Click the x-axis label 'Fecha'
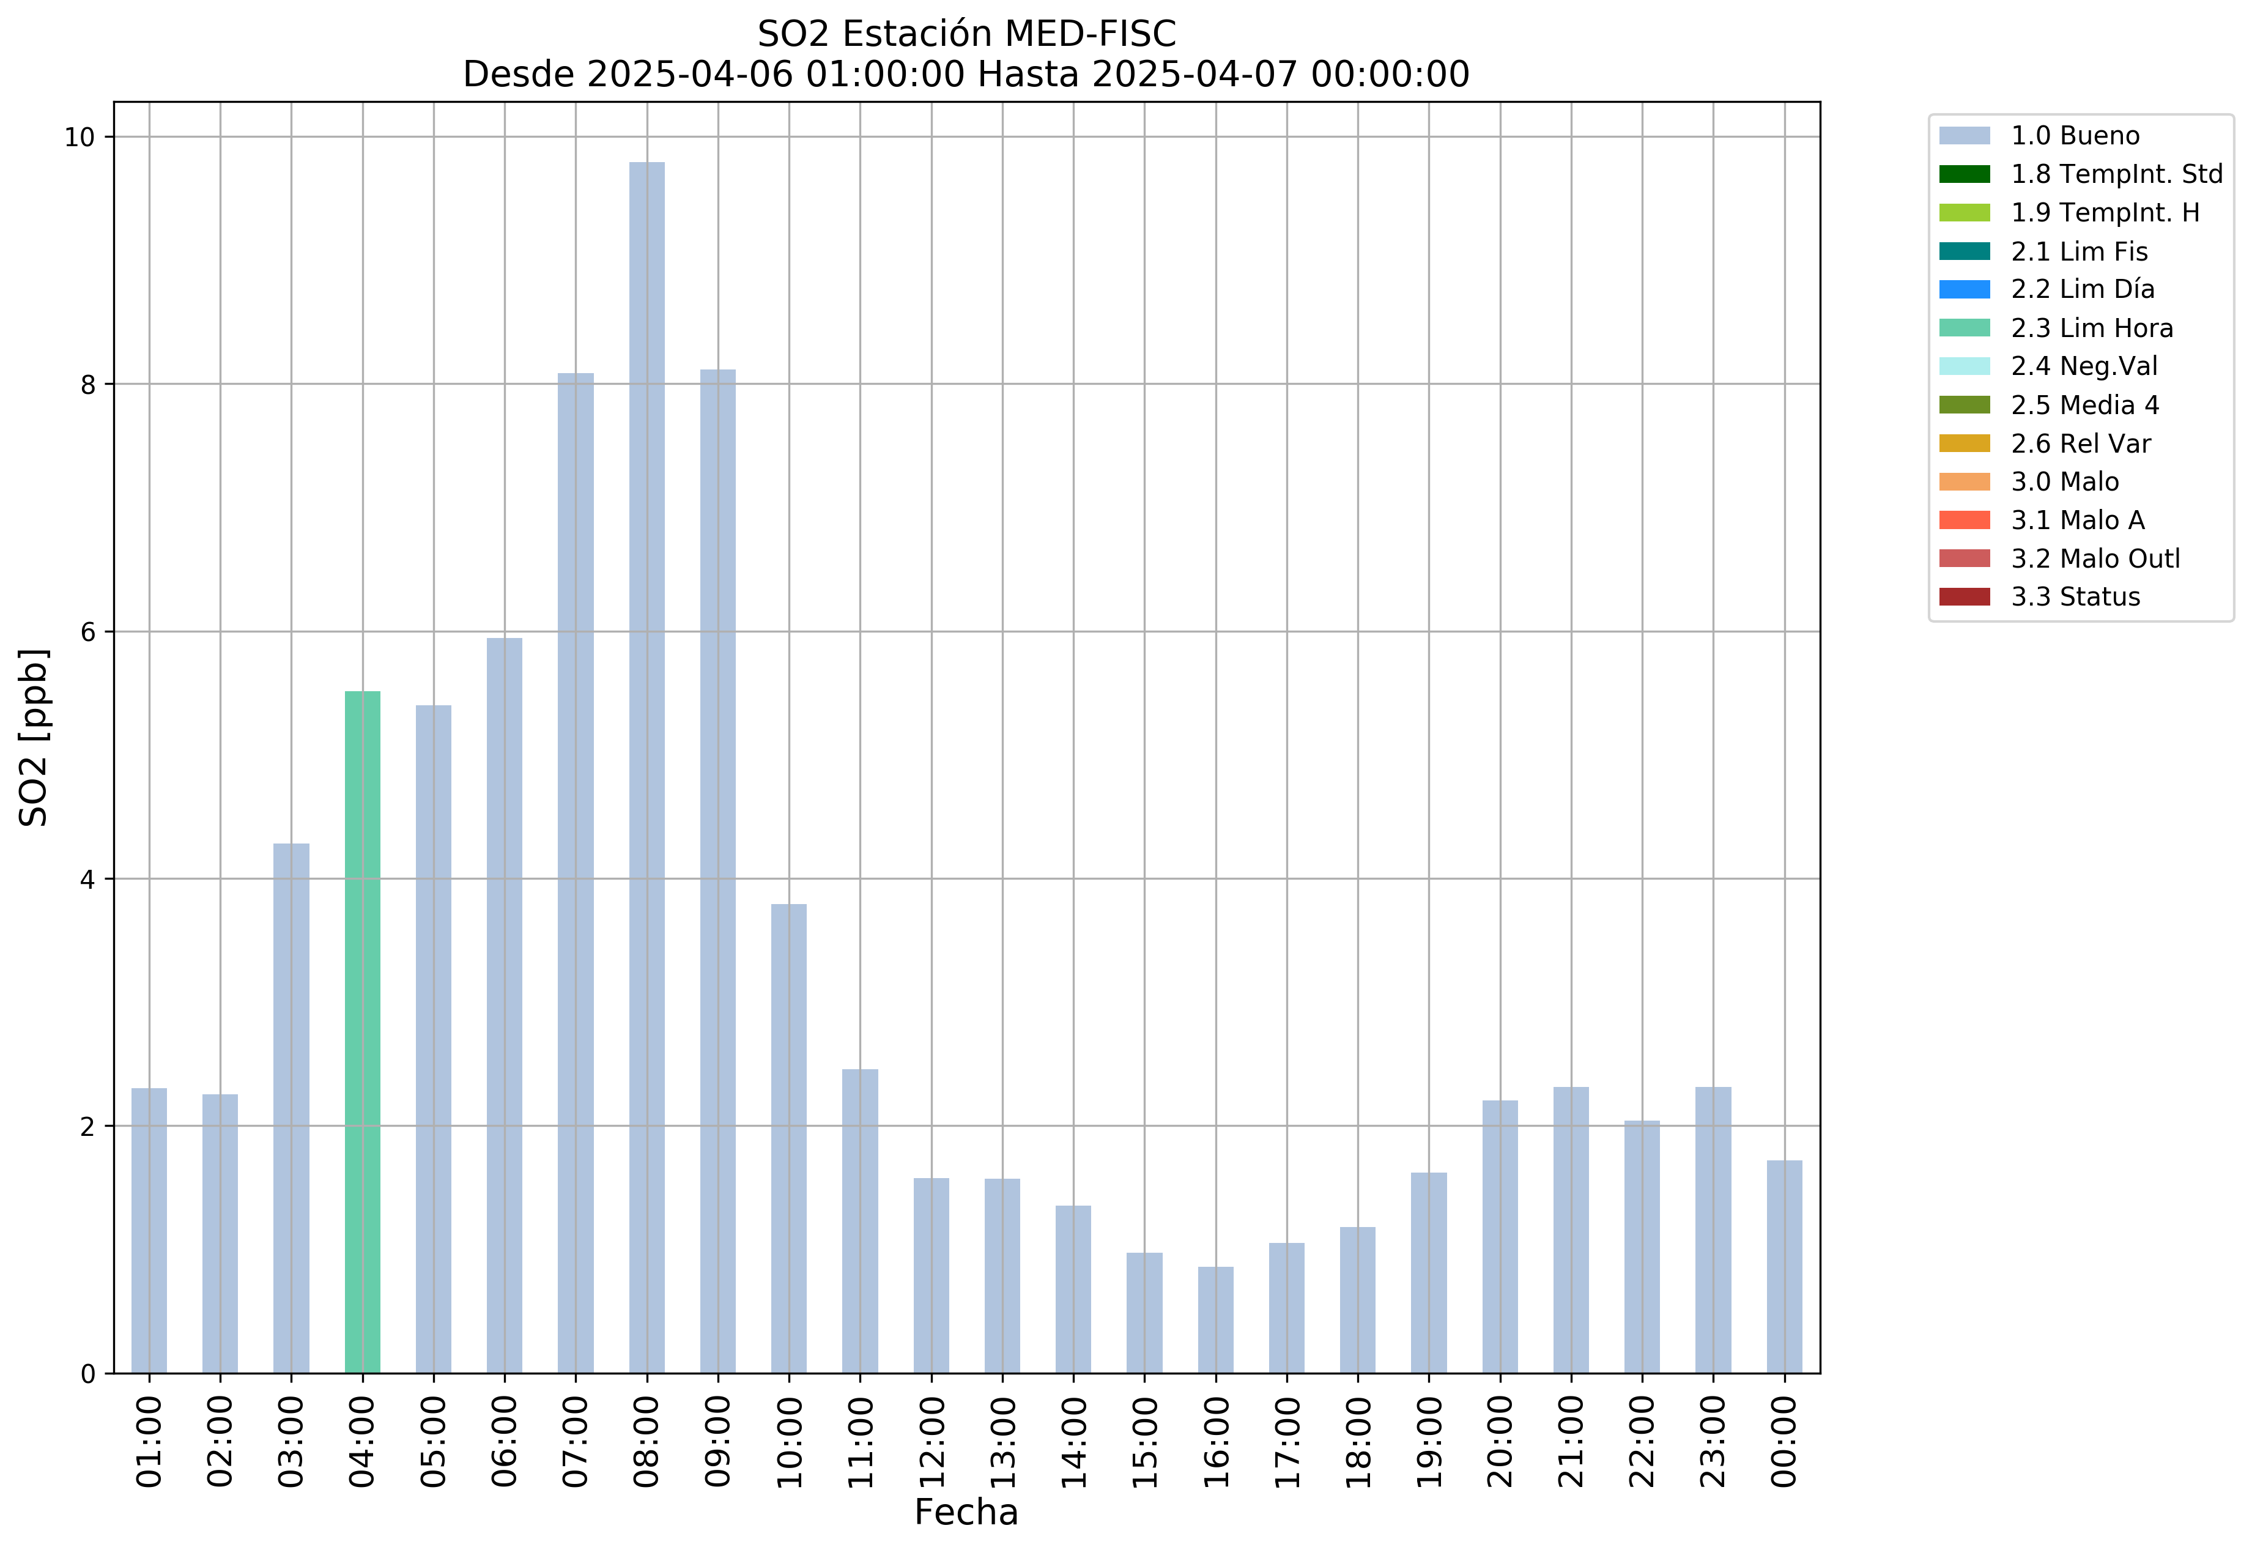Screen dimensions: 2252x1550 (x=966, y=1512)
